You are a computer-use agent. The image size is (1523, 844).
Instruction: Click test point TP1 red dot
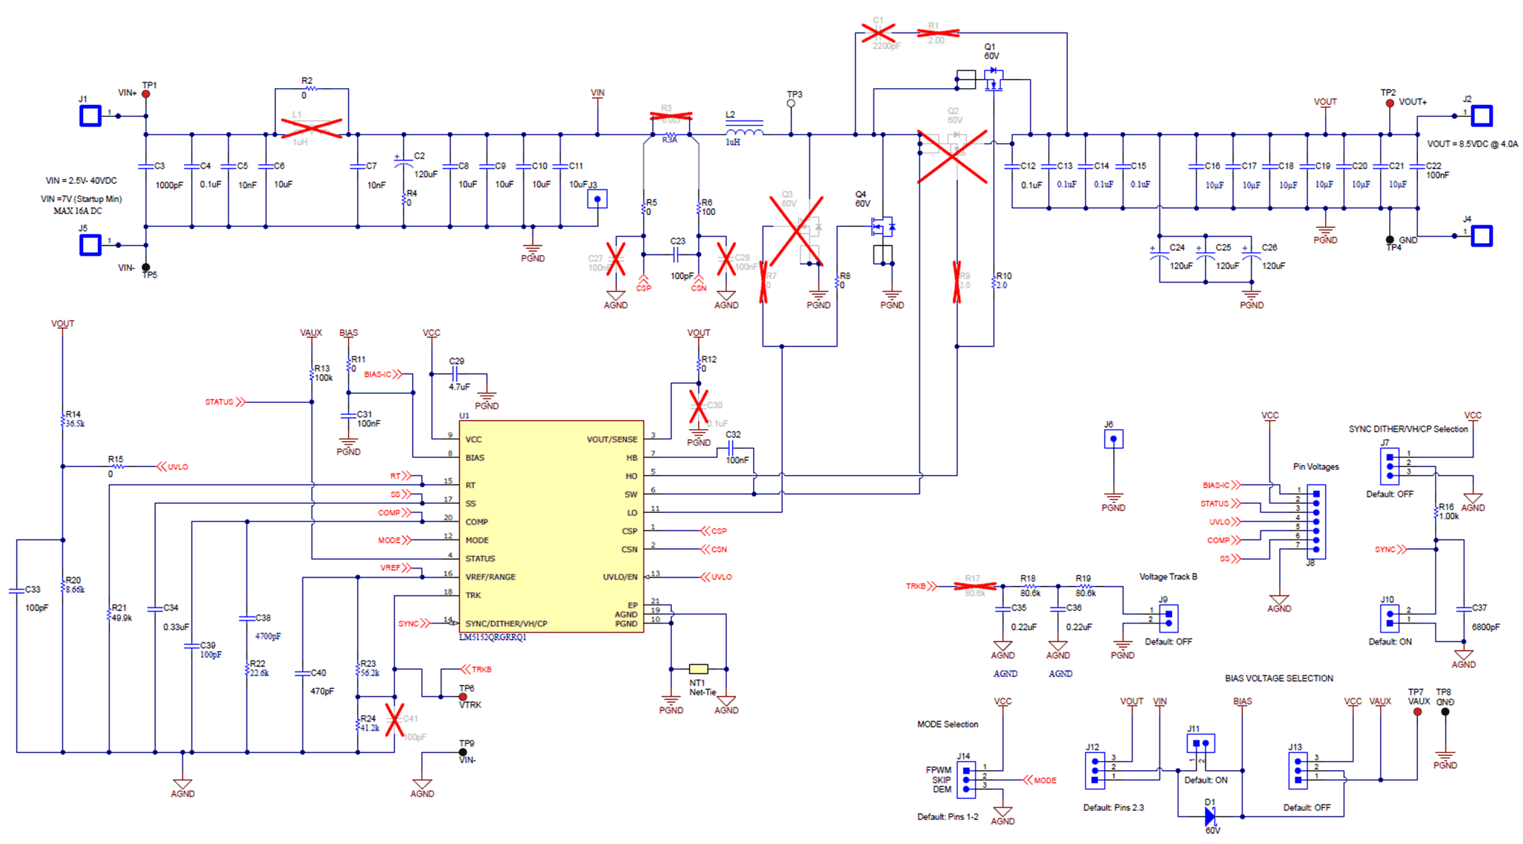point(146,94)
